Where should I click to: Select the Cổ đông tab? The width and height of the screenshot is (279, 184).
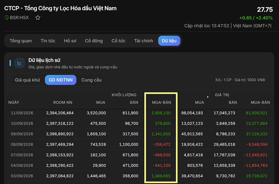(x=94, y=41)
